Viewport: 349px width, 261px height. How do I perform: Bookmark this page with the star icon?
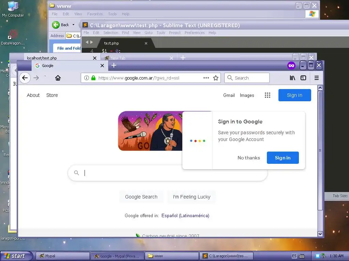click(216, 78)
